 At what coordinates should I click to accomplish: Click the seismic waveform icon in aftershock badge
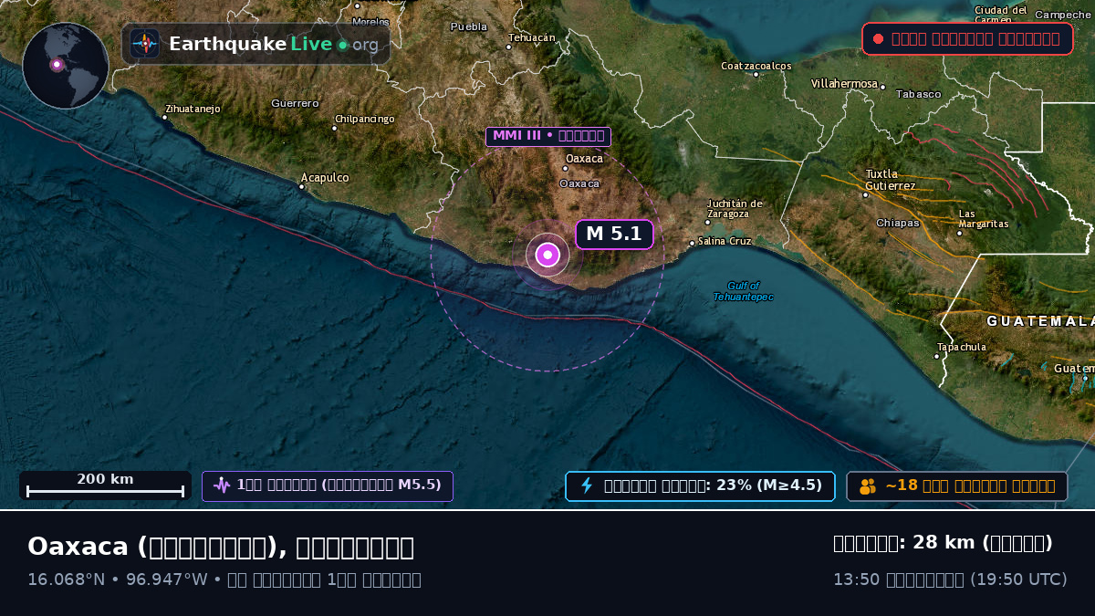(221, 485)
